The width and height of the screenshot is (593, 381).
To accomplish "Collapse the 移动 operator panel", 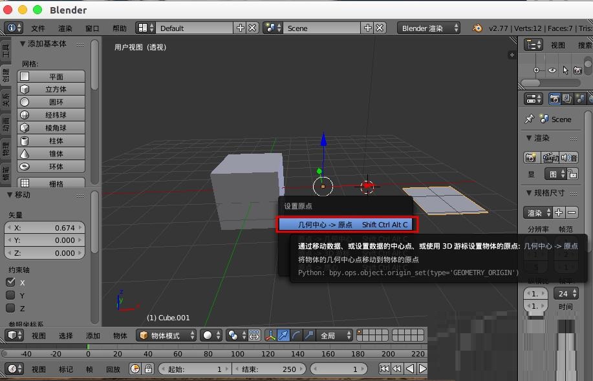I will coord(10,195).
